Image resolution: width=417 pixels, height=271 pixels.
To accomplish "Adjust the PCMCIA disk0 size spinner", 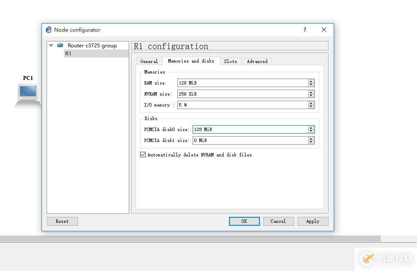I will (311, 129).
